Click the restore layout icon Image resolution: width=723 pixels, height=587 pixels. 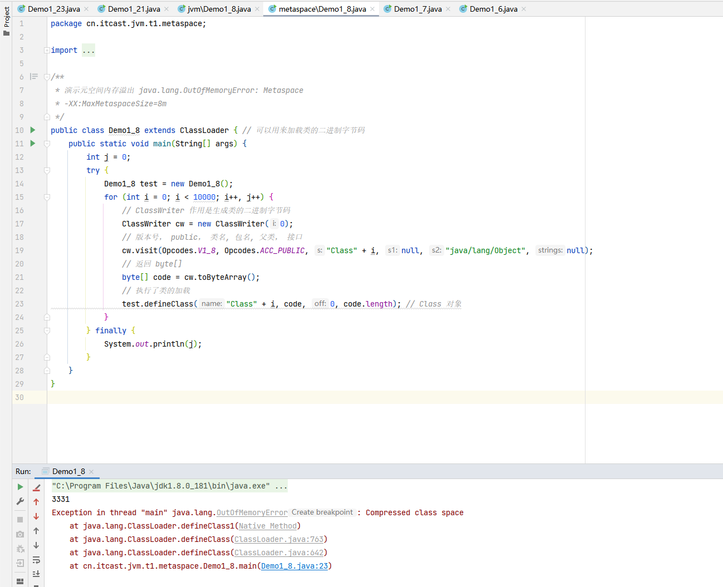tap(20, 581)
